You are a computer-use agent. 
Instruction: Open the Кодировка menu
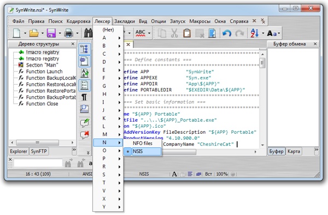[78, 21]
